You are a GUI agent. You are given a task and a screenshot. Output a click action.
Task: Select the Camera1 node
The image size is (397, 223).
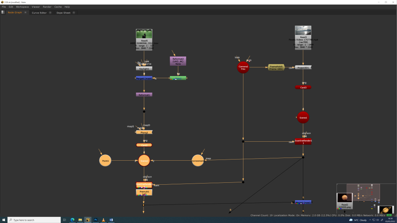pyautogui.click(x=243, y=67)
